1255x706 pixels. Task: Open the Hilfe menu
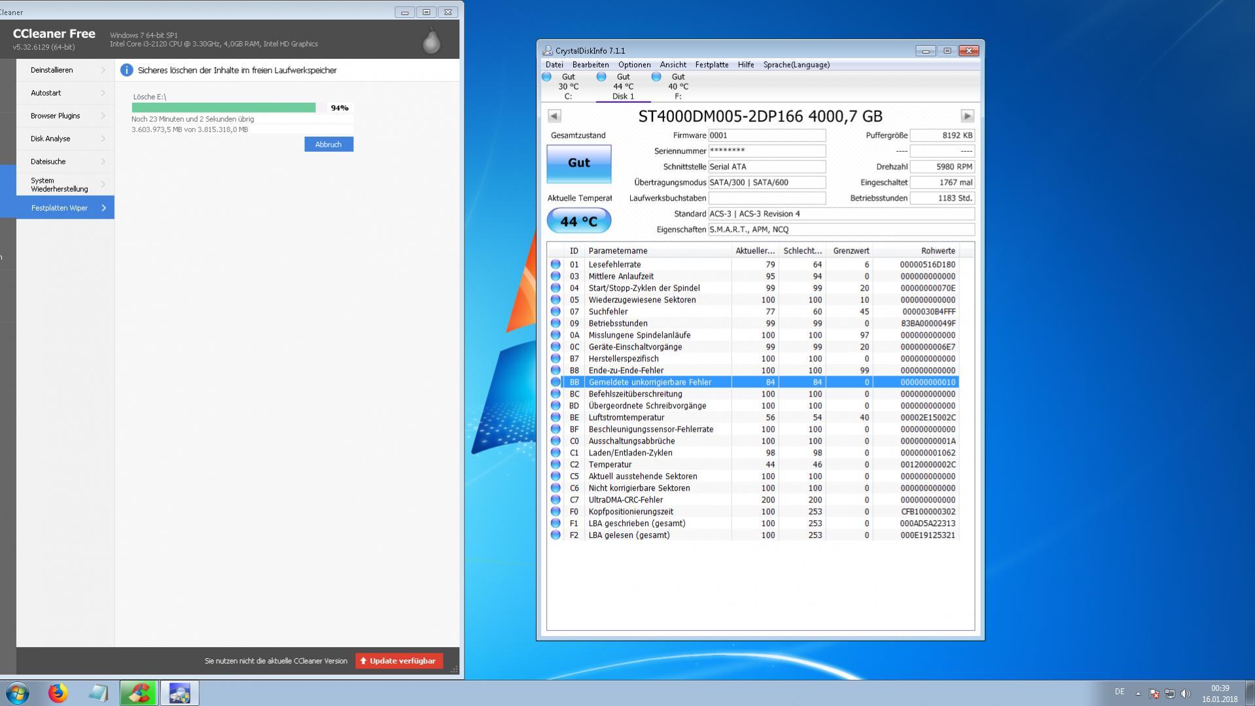(x=746, y=65)
